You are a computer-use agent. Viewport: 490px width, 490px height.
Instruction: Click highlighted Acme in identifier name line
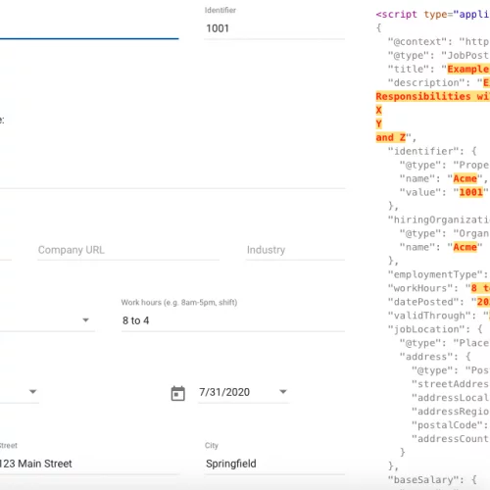pos(465,178)
